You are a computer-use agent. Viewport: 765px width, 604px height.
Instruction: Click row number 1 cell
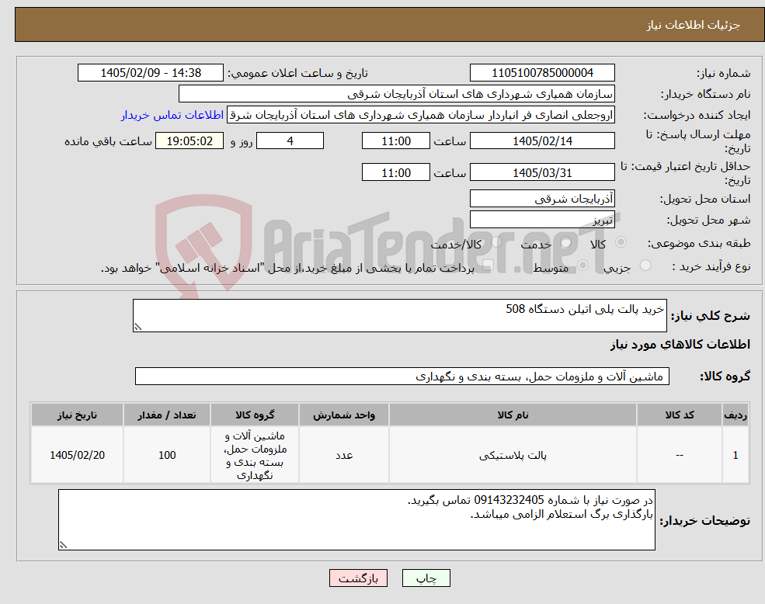[x=735, y=455]
